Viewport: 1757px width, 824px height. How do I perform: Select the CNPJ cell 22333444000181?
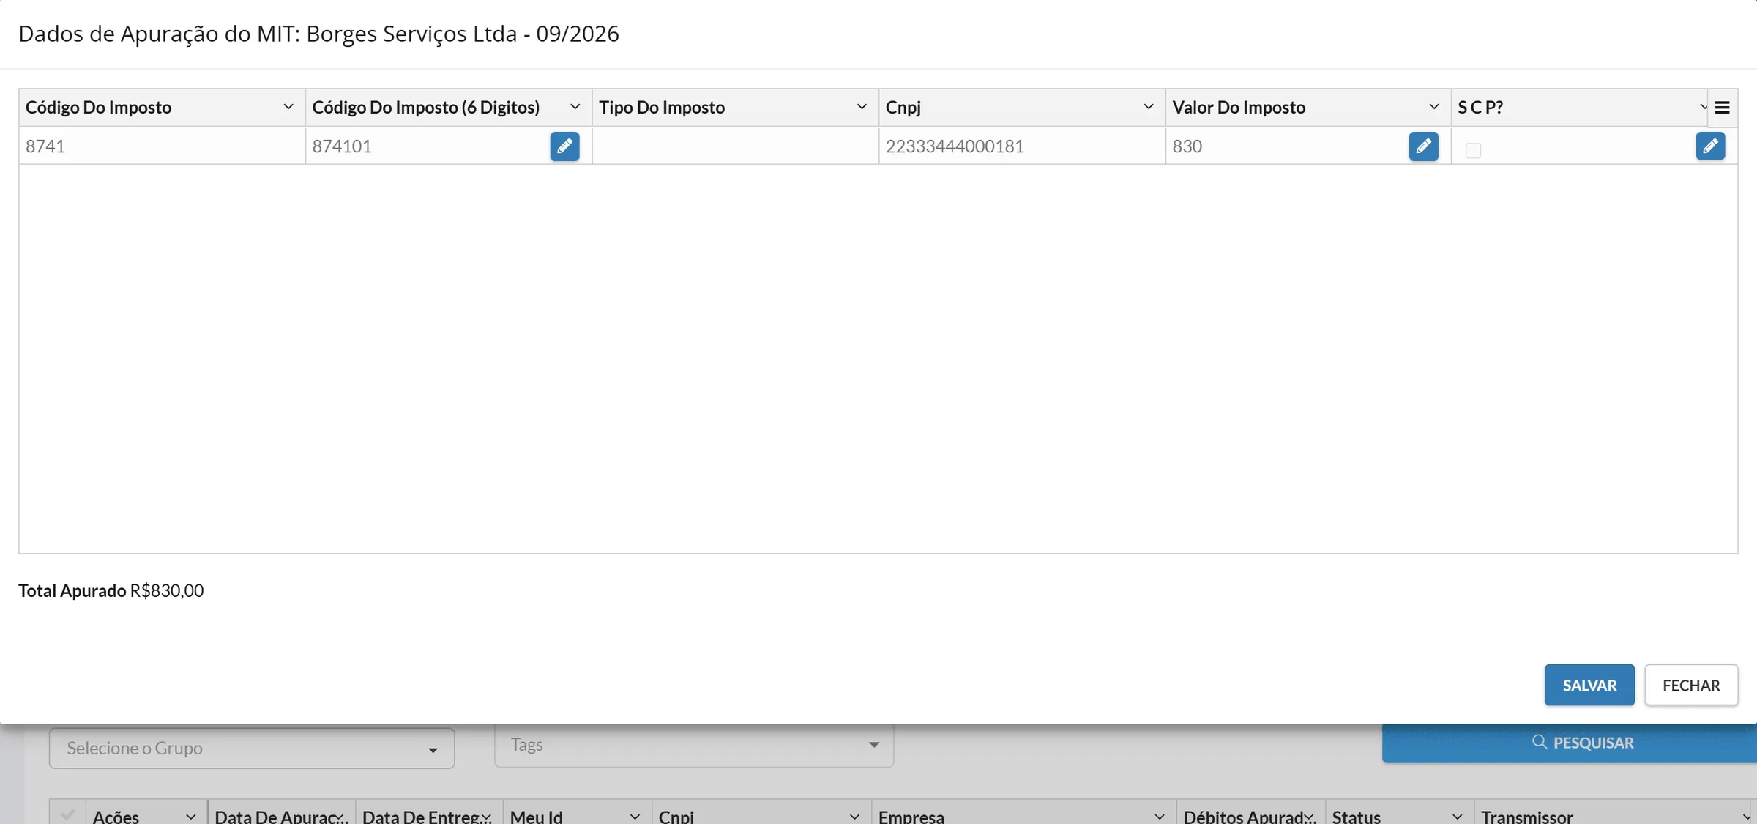tap(1022, 146)
